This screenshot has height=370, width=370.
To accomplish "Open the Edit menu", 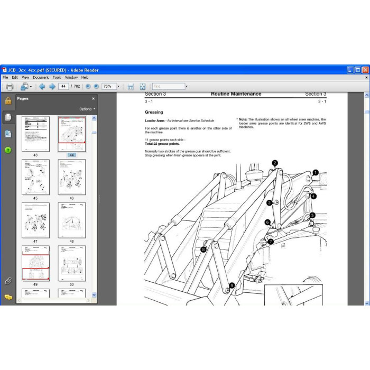I will [15, 77].
